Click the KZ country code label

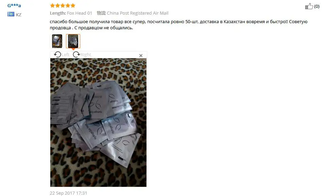click(x=19, y=15)
